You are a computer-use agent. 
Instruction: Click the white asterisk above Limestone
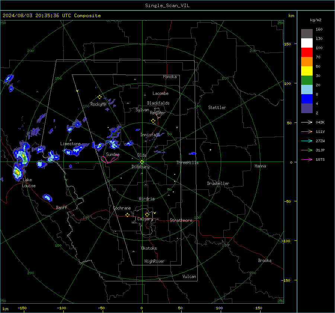coord(70,140)
